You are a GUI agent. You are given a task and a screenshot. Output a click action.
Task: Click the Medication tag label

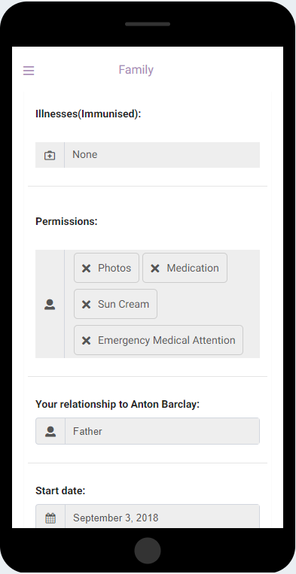(193, 268)
